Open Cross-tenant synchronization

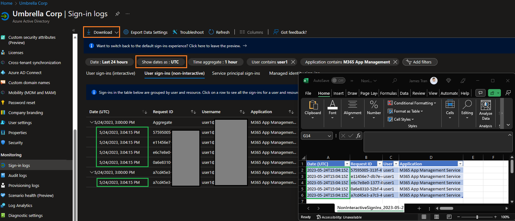click(x=34, y=63)
